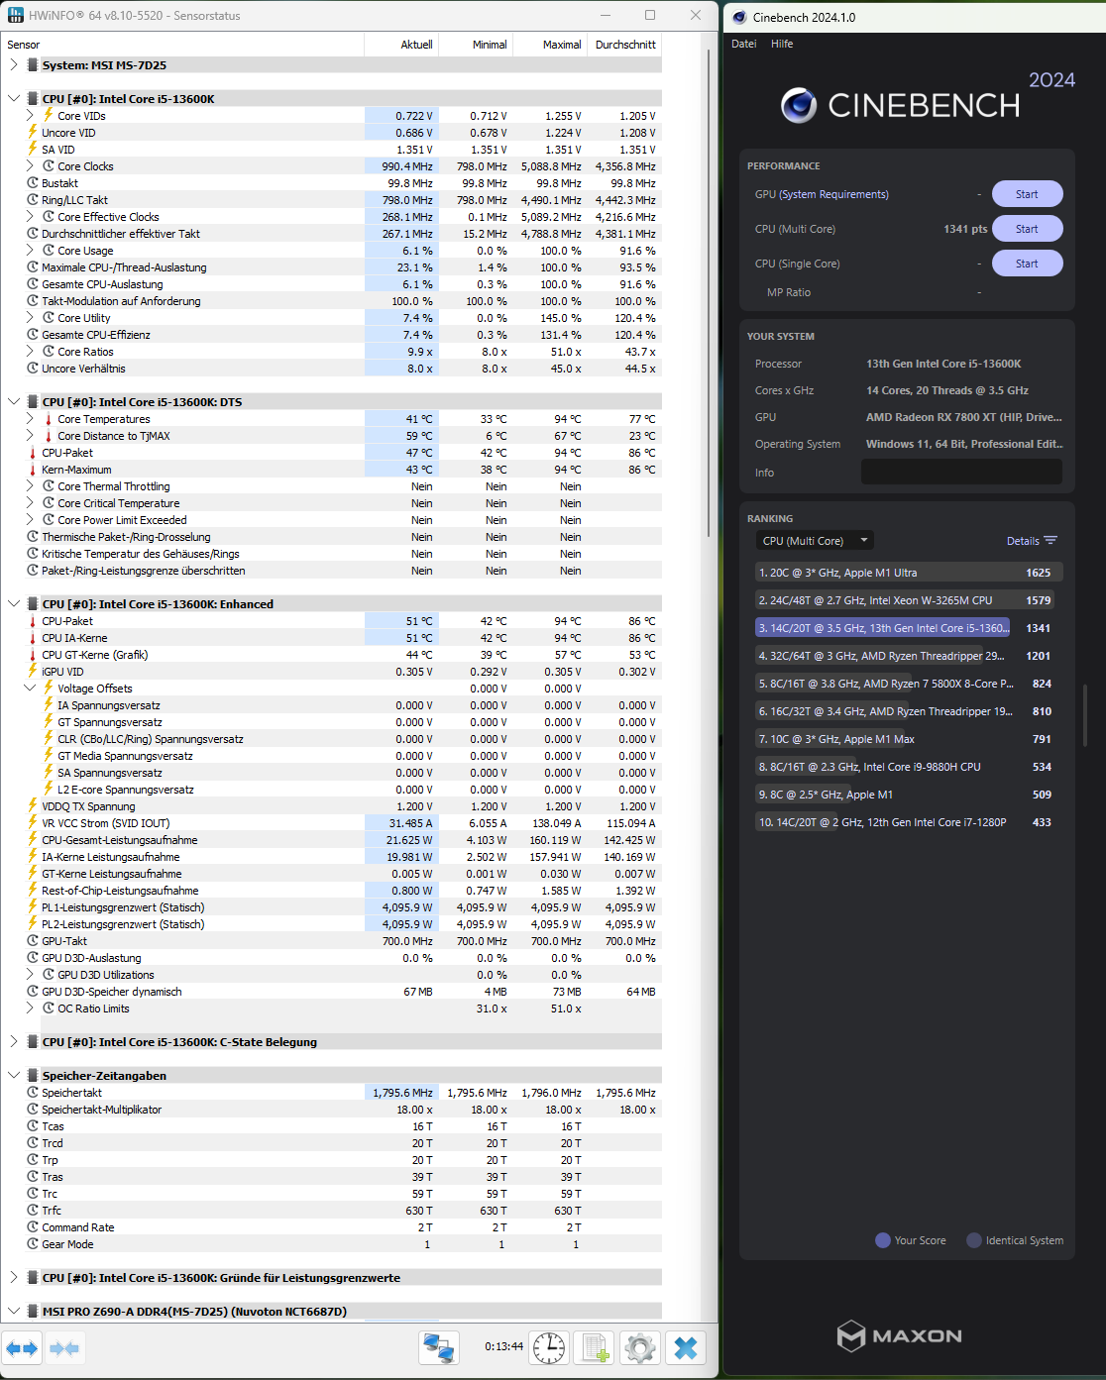Collapse the Speicher-Zeitangaben group
The image size is (1106, 1380).
point(14,1075)
